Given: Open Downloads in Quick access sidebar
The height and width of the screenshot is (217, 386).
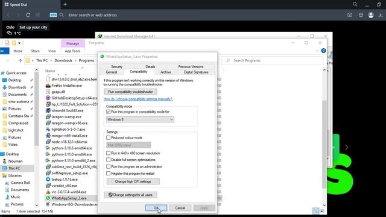Looking at the screenshot, I should (17, 87).
